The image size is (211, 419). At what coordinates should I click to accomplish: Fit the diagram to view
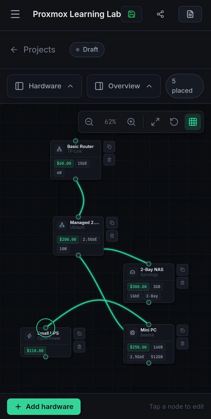pos(155,122)
